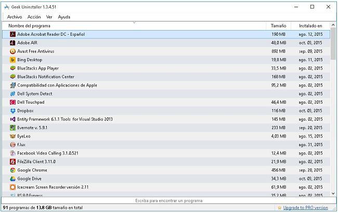Select the Dell System Detect name text
This screenshot has height=213, width=338.
[35, 94]
